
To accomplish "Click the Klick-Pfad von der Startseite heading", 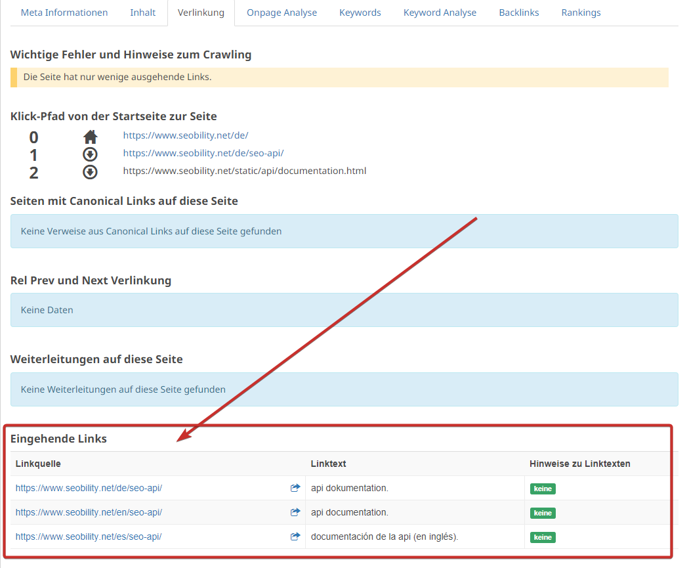I will (x=114, y=116).
